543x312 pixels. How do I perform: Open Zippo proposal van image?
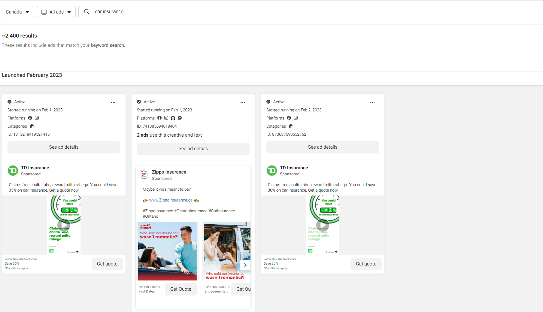coord(227,251)
